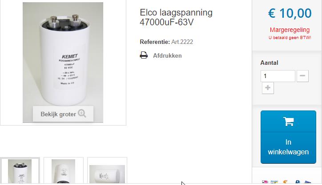
Task: Click the iDEAL payment logo
Action: [265, 182]
